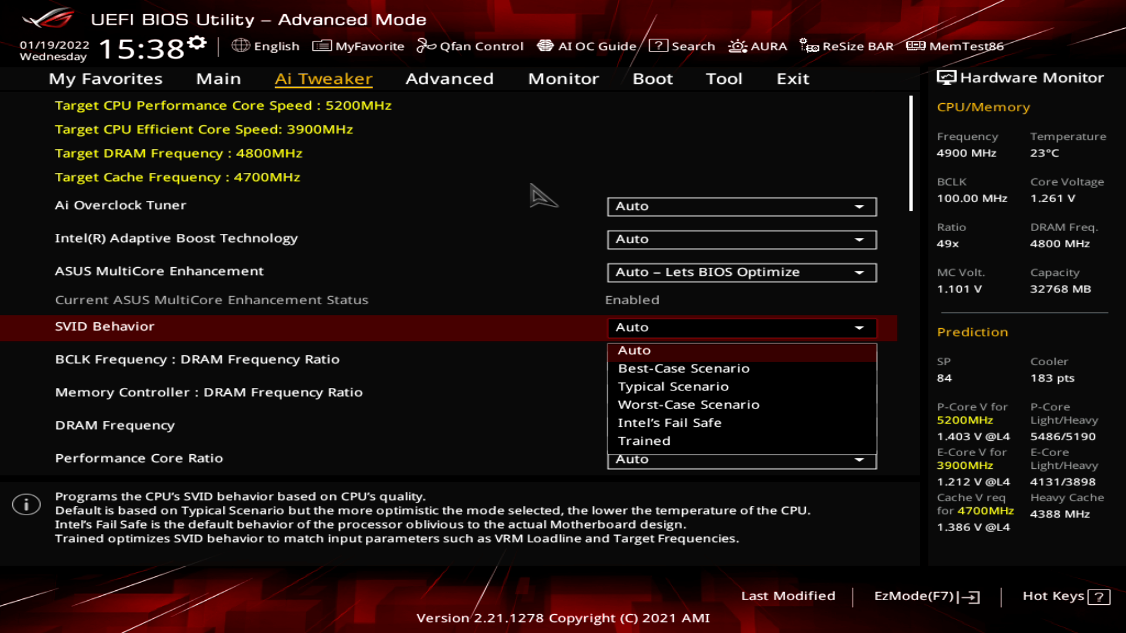Expand the Intel Adaptive Boost Technology dropdown
This screenshot has height=633, width=1126.
[741, 239]
